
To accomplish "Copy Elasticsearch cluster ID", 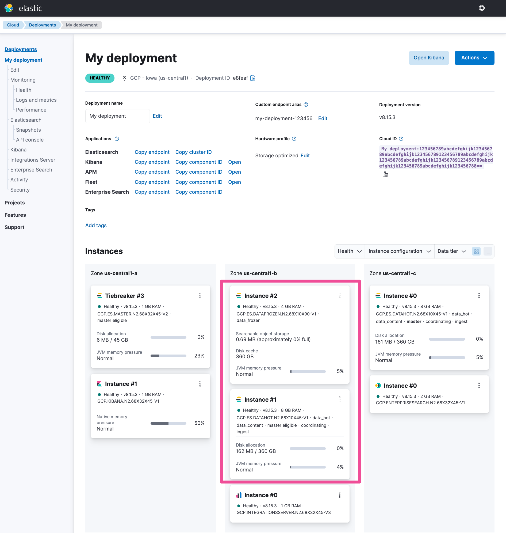I will point(193,152).
